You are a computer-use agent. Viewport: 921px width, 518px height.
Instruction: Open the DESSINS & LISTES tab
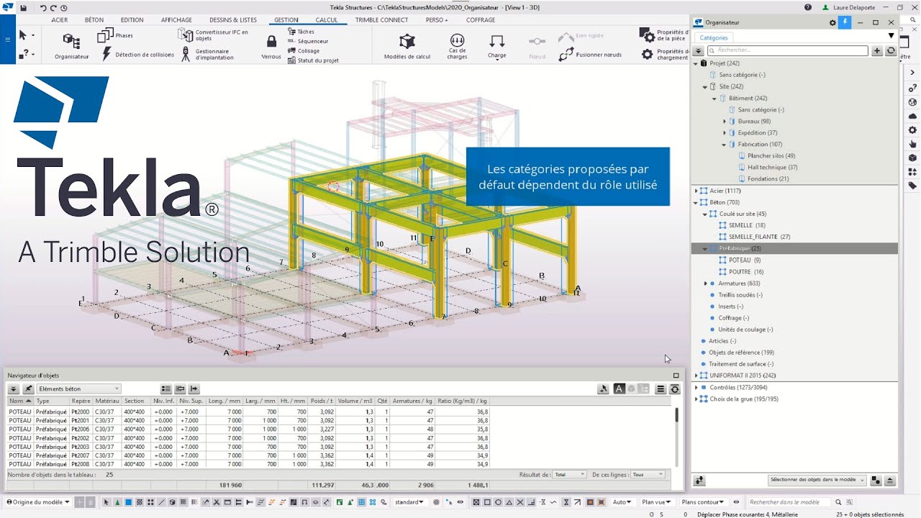[x=233, y=20]
